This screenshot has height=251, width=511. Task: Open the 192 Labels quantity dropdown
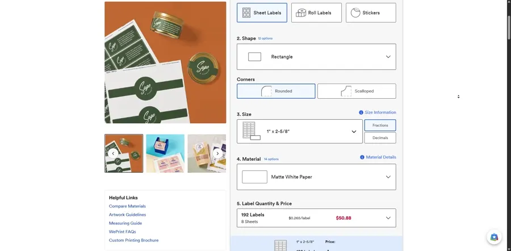[316, 217]
